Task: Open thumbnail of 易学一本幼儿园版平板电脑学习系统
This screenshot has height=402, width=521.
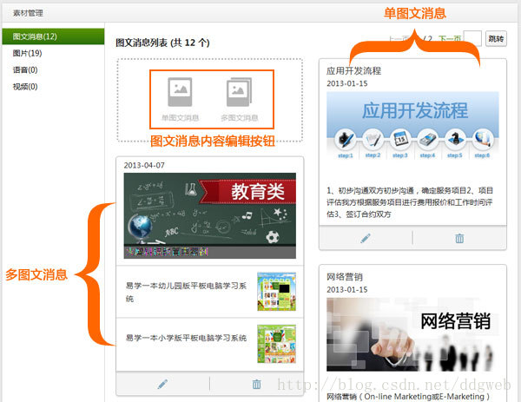Action: click(x=276, y=292)
